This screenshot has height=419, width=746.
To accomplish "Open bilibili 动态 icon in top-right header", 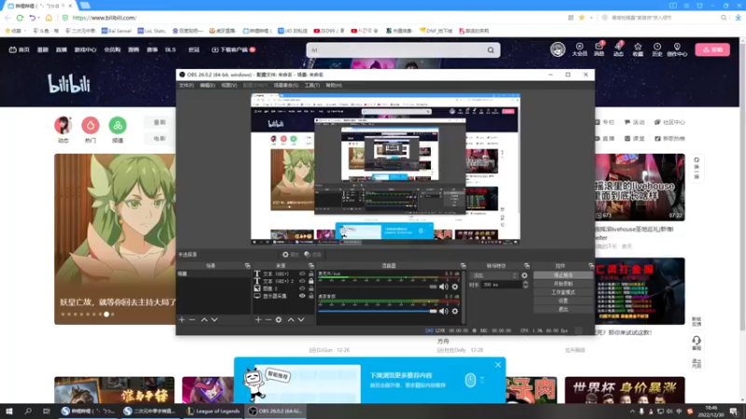I will pyautogui.click(x=618, y=49).
